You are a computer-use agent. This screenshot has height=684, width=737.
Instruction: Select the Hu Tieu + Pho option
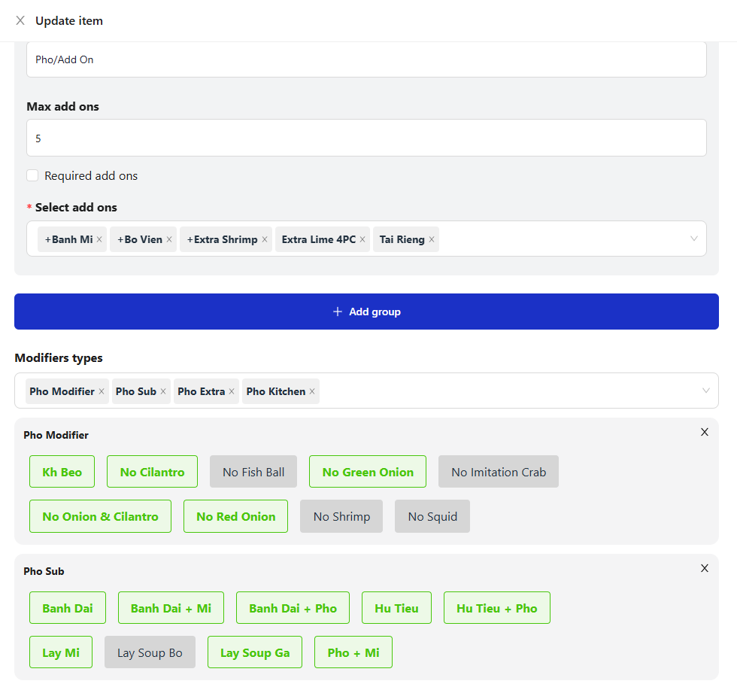point(496,607)
